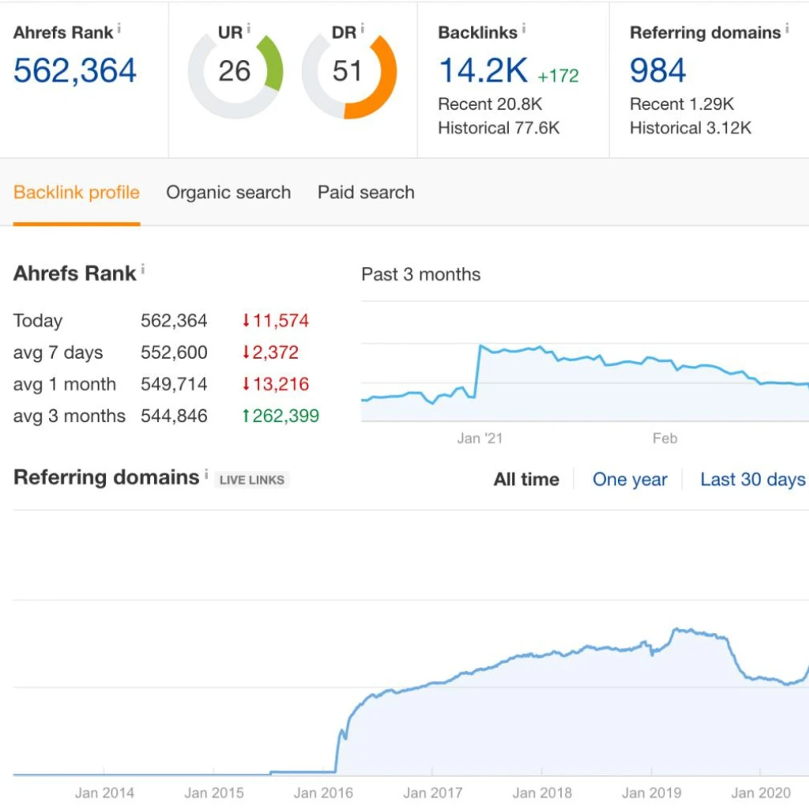The height and width of the screenshot is (809, 809).
Task: Click Jan 2017 axis label
Action: click(x=432, y=792)
